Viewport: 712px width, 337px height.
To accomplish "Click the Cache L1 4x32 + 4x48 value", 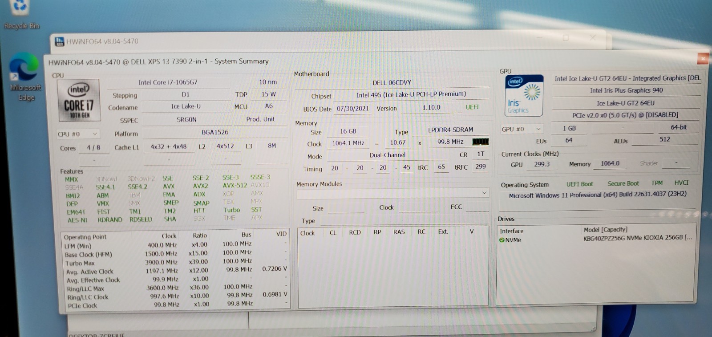I will (169, 146).
